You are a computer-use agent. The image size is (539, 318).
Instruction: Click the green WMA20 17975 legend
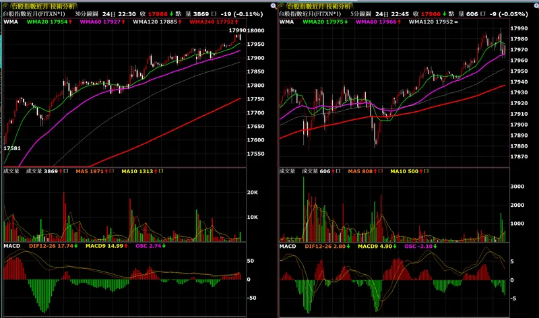325,22
